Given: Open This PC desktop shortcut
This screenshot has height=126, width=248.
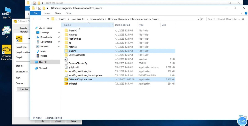Looking at the screenshot, I should point(7,13).
